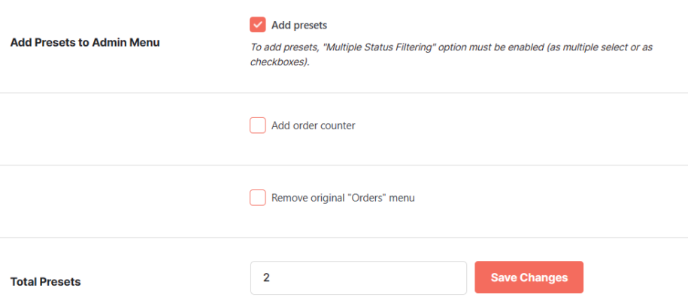Click the word "counter" in the order counter label
The image size is (688, 306).
click(x=338, y=126)
